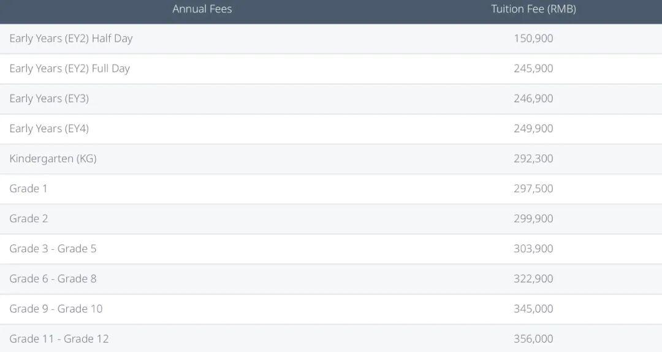This screenshot has width=662, height=352.
Task: Click the 303,900 tuition amount
Action: coord(533,249)
